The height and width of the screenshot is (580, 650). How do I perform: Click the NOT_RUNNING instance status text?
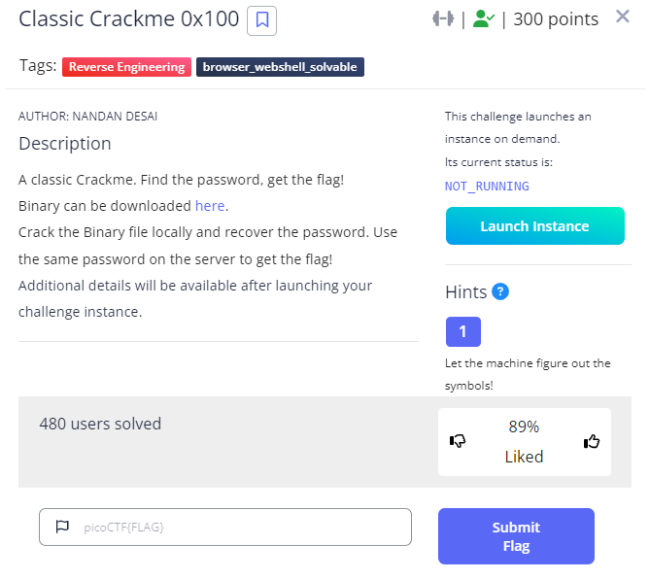click(487, 186)
